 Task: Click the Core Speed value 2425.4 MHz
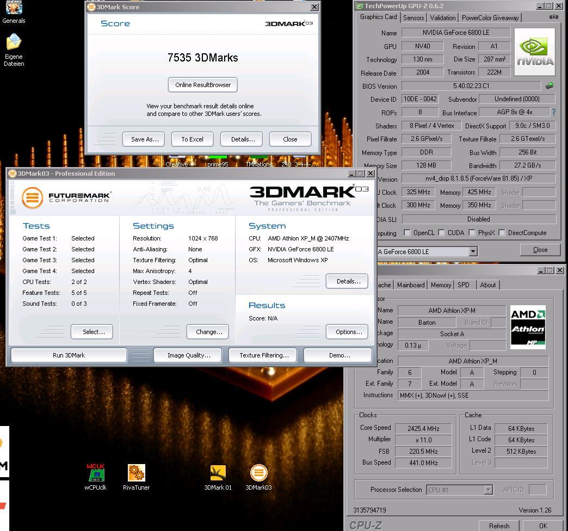tap(423, 429)
